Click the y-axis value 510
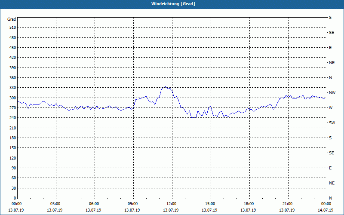 coord(13,28)
